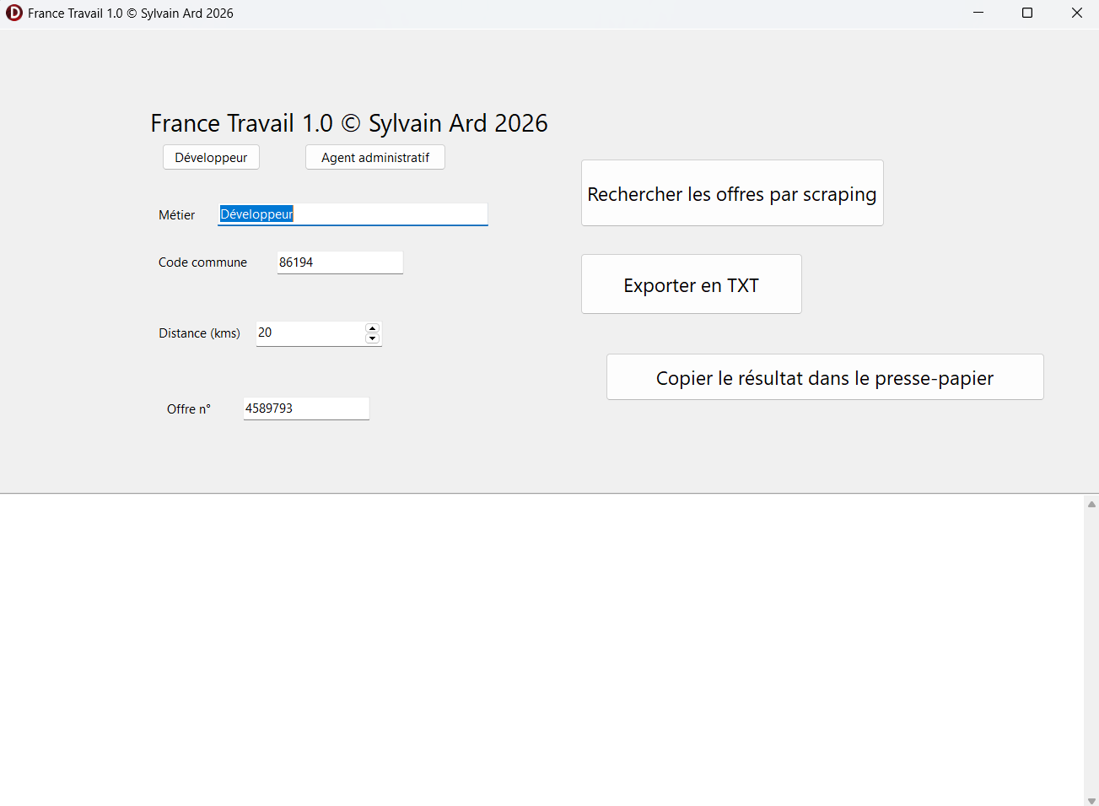Image resolution: width=1099 pixels, height=806 pixels.
Task: Click the Offre n° label
Action: tap(189, 409)
